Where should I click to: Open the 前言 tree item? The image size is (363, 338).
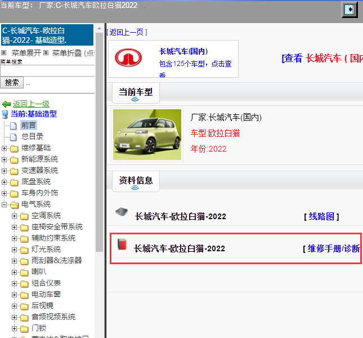click(x=29, y=126)
